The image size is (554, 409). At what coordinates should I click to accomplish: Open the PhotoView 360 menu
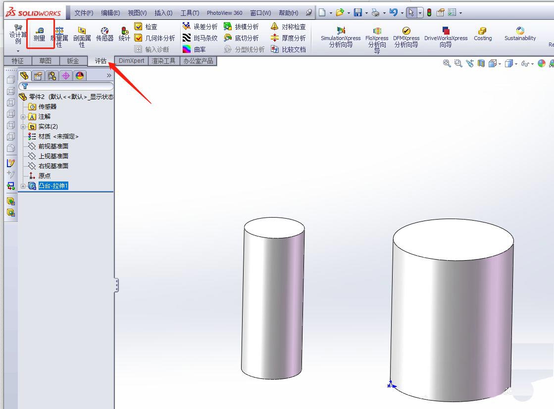(224, 13)
